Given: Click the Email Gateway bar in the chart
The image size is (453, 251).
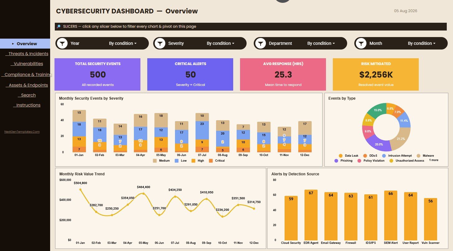Looking at the screenshot, I should [x=331, y=216].
